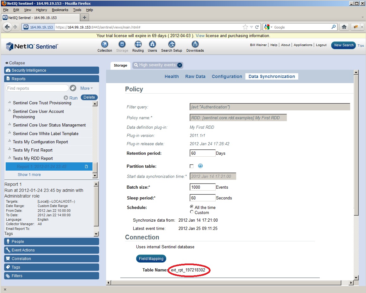The image size is (366, 293).
Task: Click the Partition table info icon
Action: coord(200,166)
